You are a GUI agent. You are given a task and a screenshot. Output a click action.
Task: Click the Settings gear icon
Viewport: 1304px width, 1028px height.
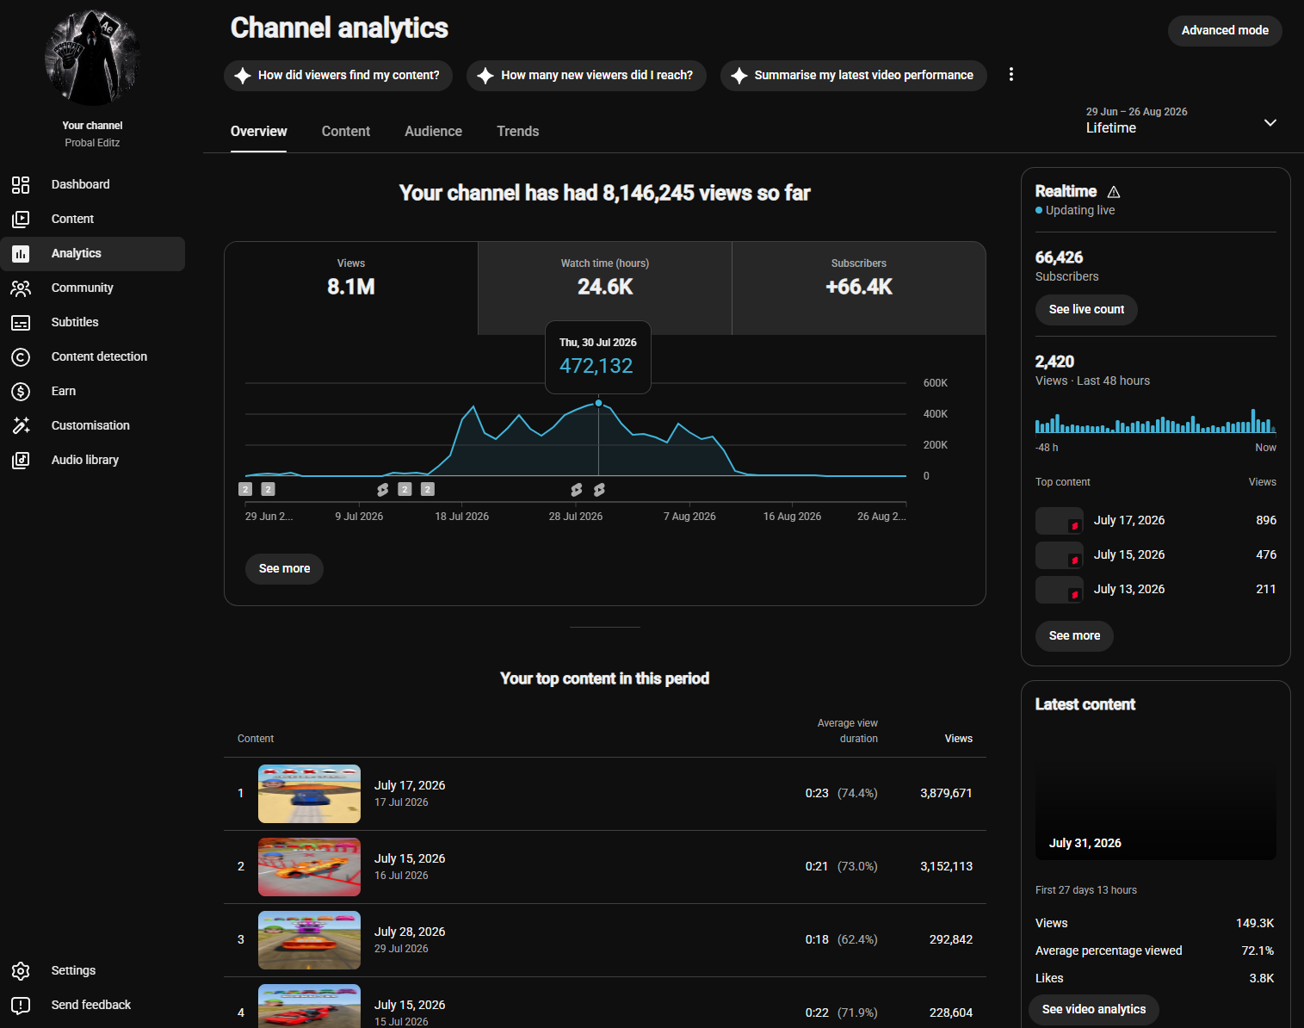(x=21, y=970)
